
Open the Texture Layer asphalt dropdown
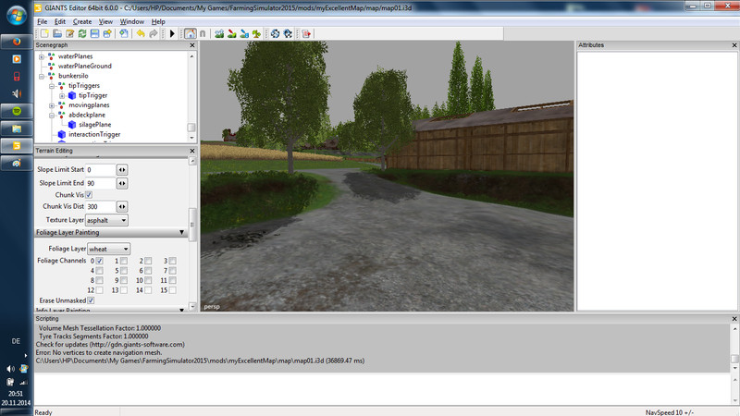click(106, 220)
